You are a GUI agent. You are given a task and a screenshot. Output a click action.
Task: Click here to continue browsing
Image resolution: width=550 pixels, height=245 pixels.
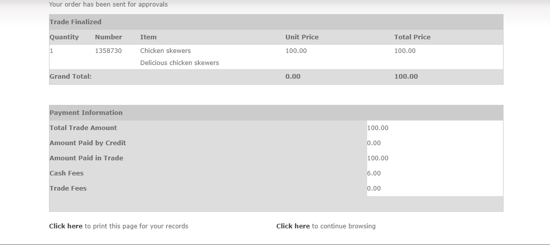[x=293, y=226]
